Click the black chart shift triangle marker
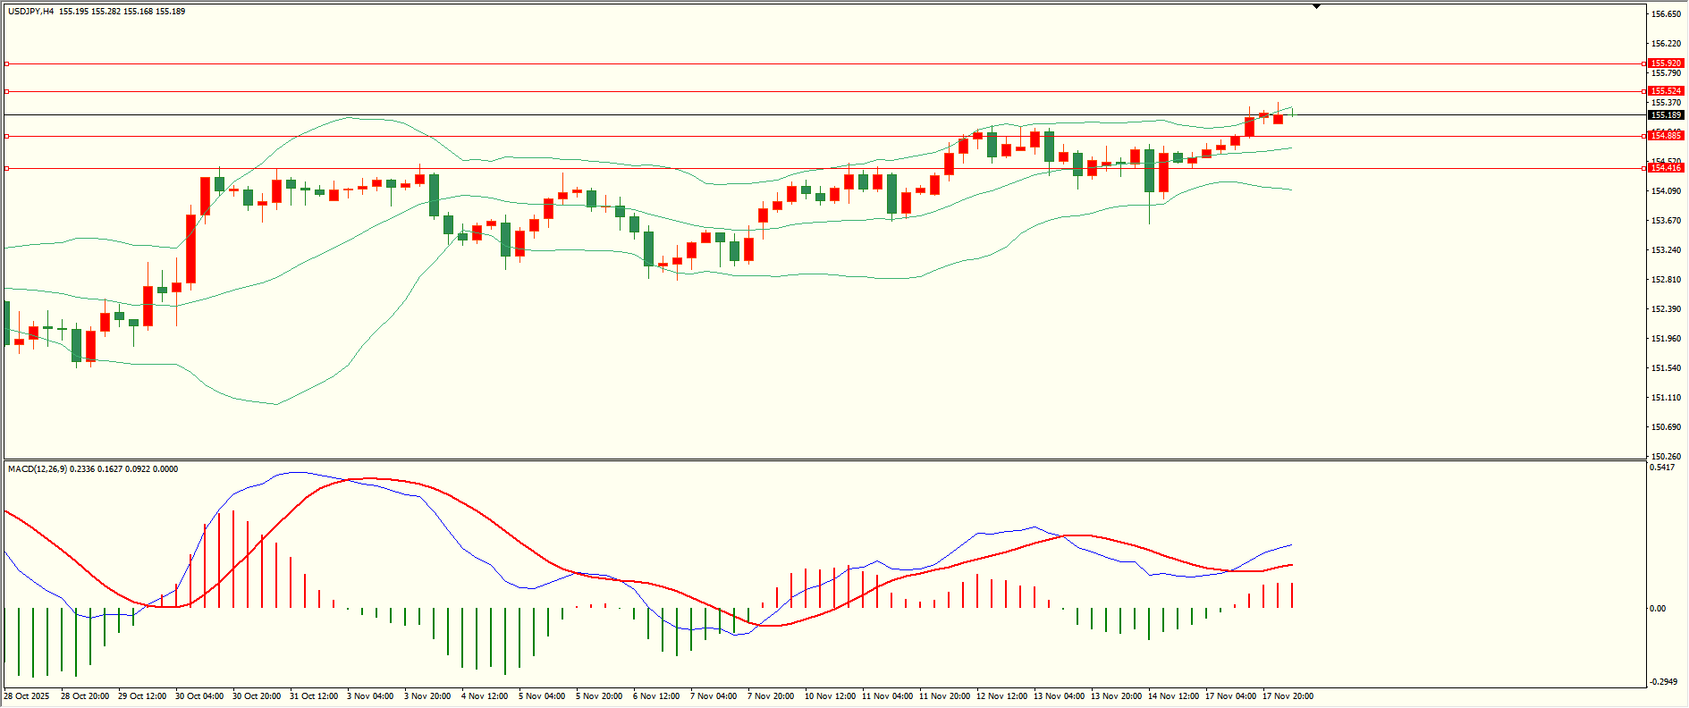This screenshot has width=1689, height=708. tap(1316, 6)
